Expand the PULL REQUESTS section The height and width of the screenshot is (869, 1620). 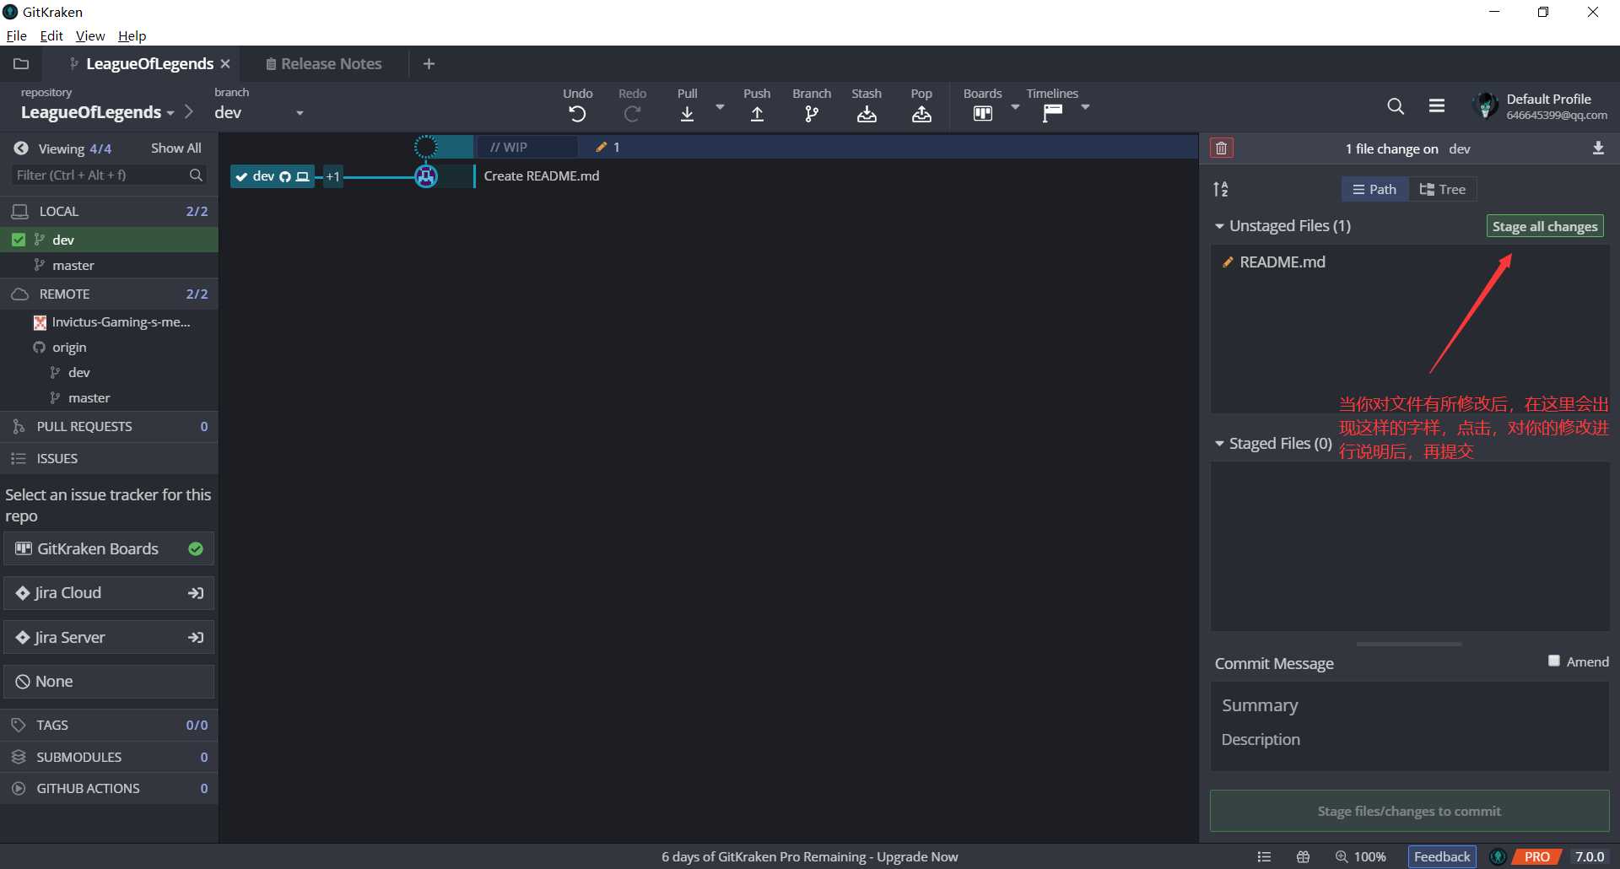[x=109, y=426]
